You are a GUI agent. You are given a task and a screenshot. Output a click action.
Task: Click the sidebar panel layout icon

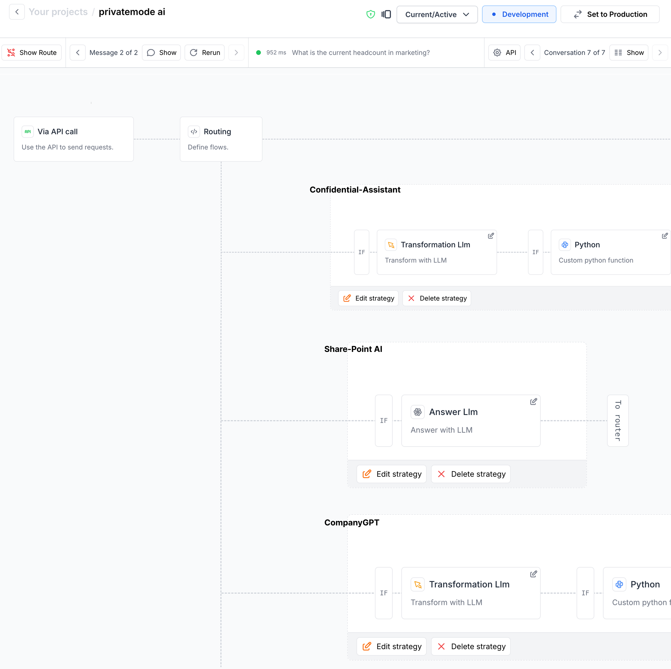coord(386,14)
